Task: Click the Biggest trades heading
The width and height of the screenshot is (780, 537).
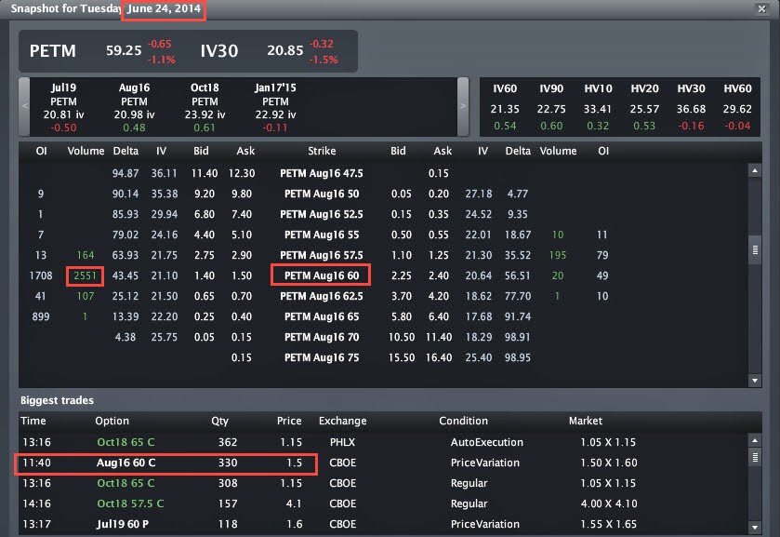Action: pyautogui.click(x=58, y=400)
